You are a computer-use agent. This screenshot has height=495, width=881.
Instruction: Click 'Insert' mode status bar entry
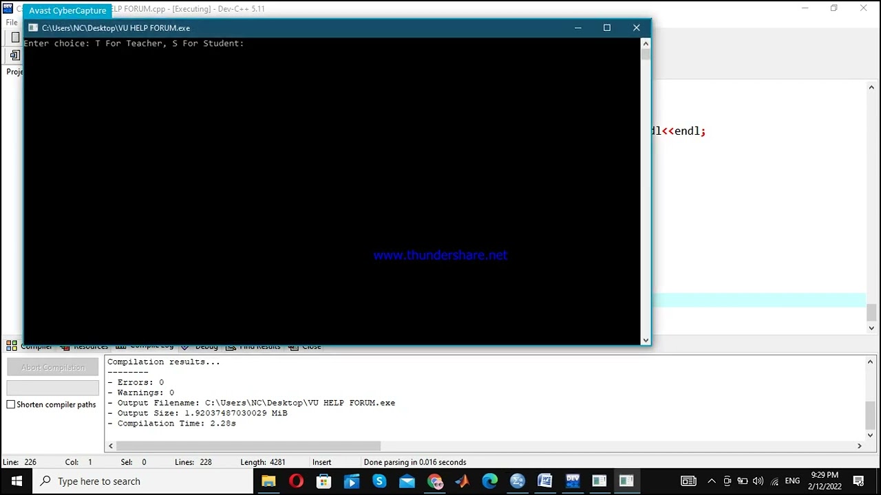tap(321, 462)
